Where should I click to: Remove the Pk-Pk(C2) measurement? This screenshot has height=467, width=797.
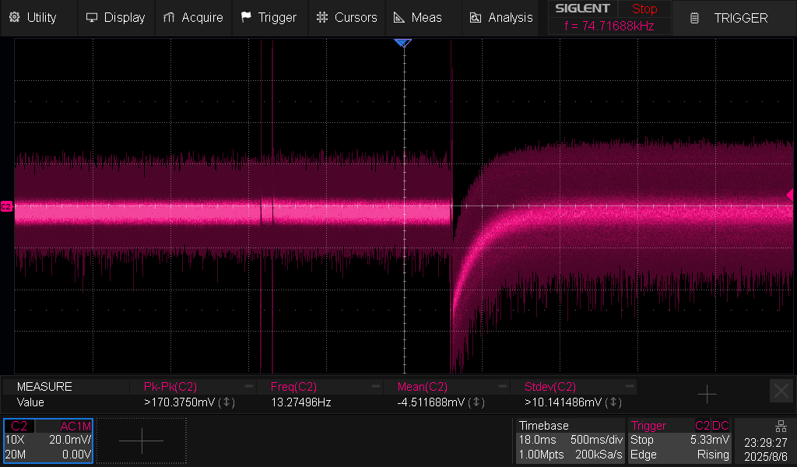(x=249, y=387)
